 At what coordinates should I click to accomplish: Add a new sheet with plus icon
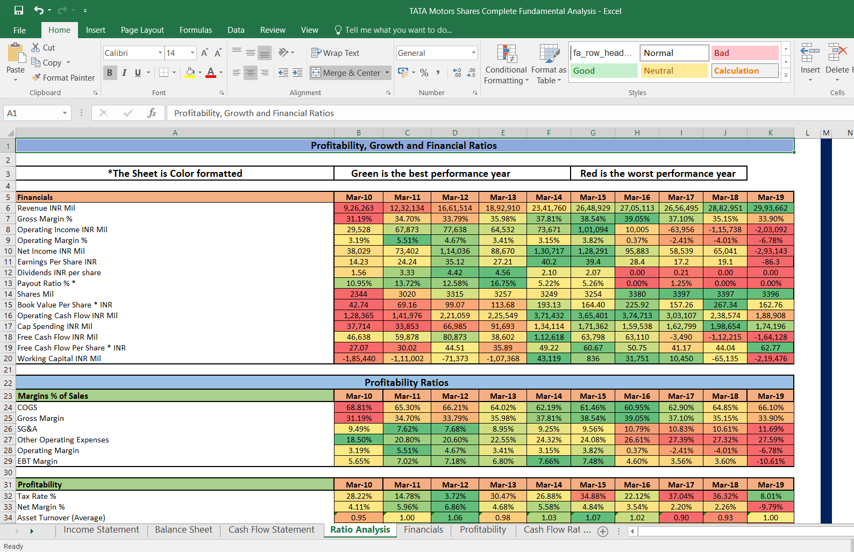click(x=603, y=531)
